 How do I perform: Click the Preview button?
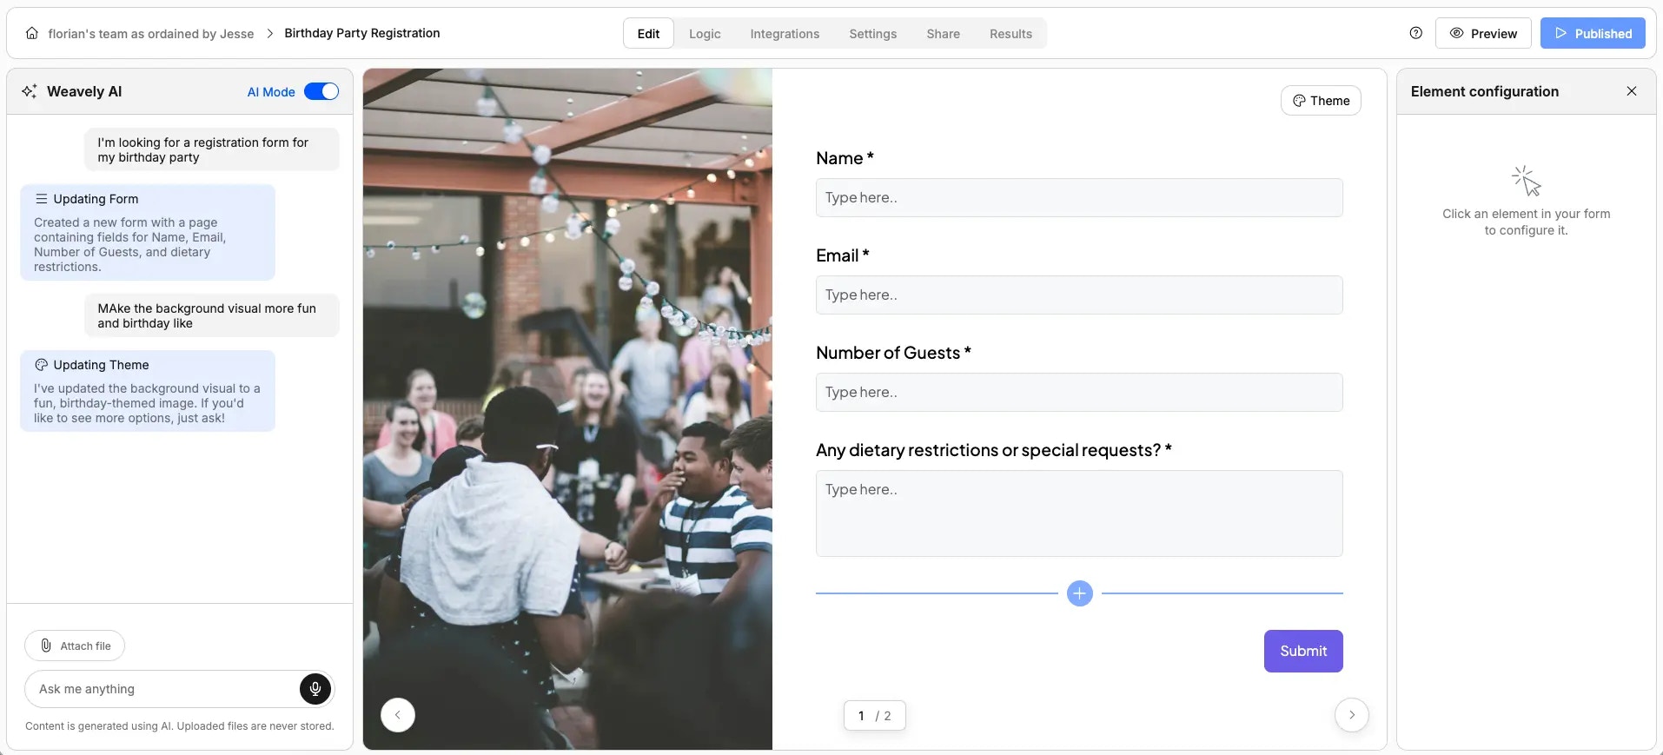point(1483,33)
